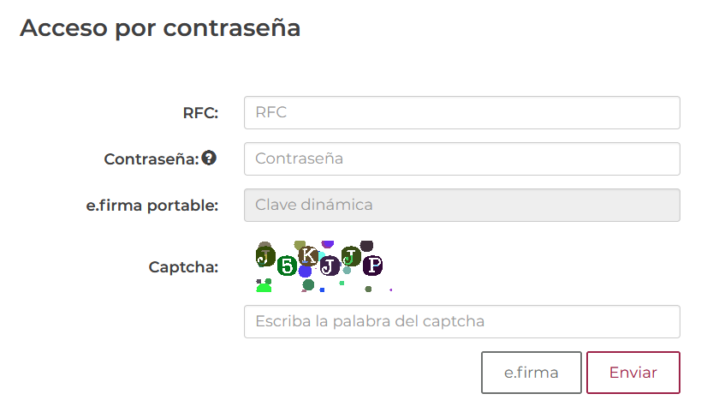Select the disabled Clave dinámica field
The image size is (713, 406).
coord(461,205)
